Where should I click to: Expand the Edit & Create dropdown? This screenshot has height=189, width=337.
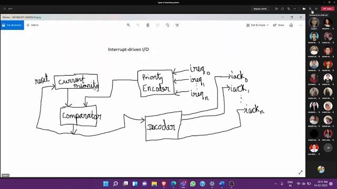257,25
